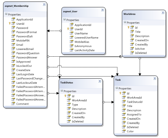Collapse the aspnet_User entity with its chevron
The width and height of the screenshot is (168, 138).
coord(102,10)
